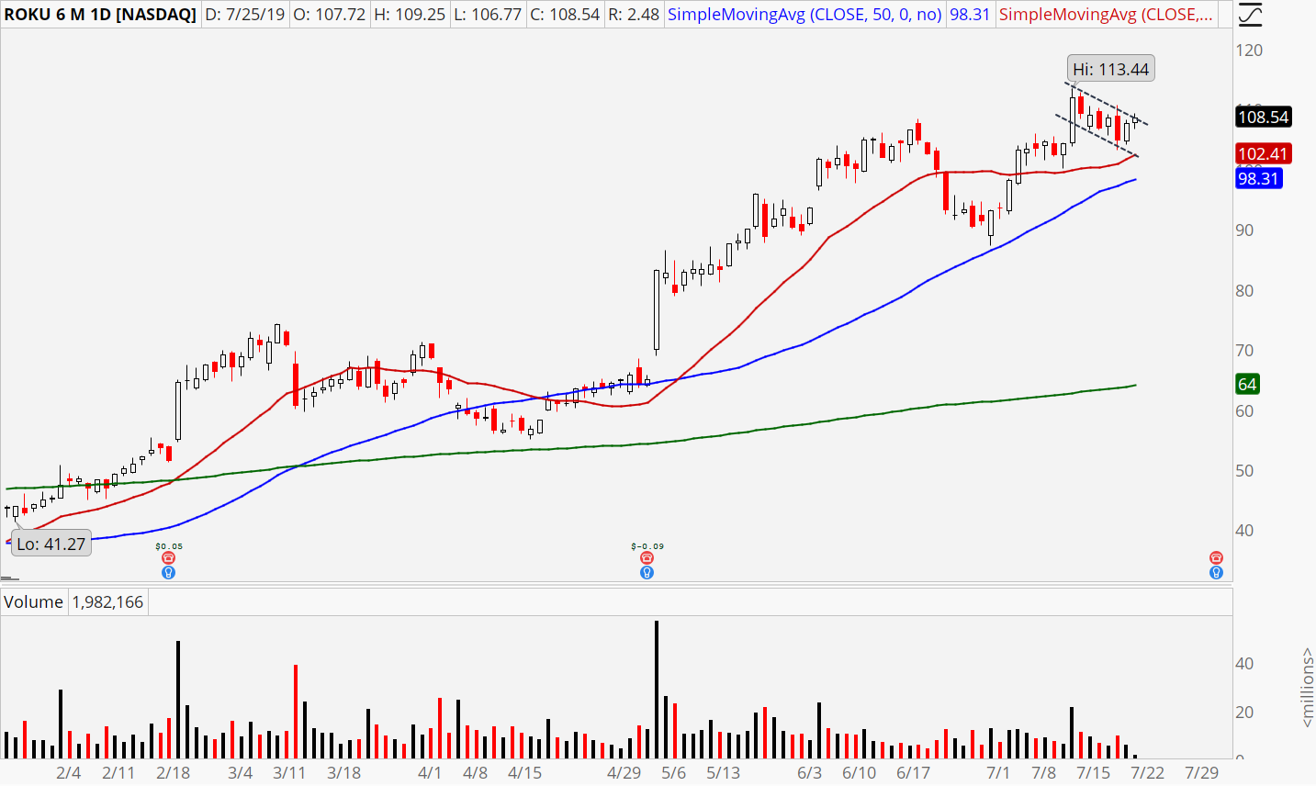Click the black 108.54 last price label on axis

[x=1264, y=117]
